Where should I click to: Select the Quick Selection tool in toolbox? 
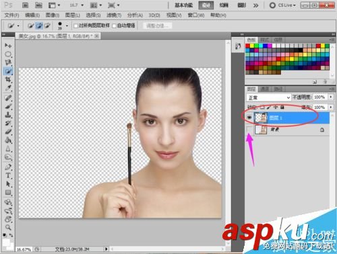coord(8,71)
